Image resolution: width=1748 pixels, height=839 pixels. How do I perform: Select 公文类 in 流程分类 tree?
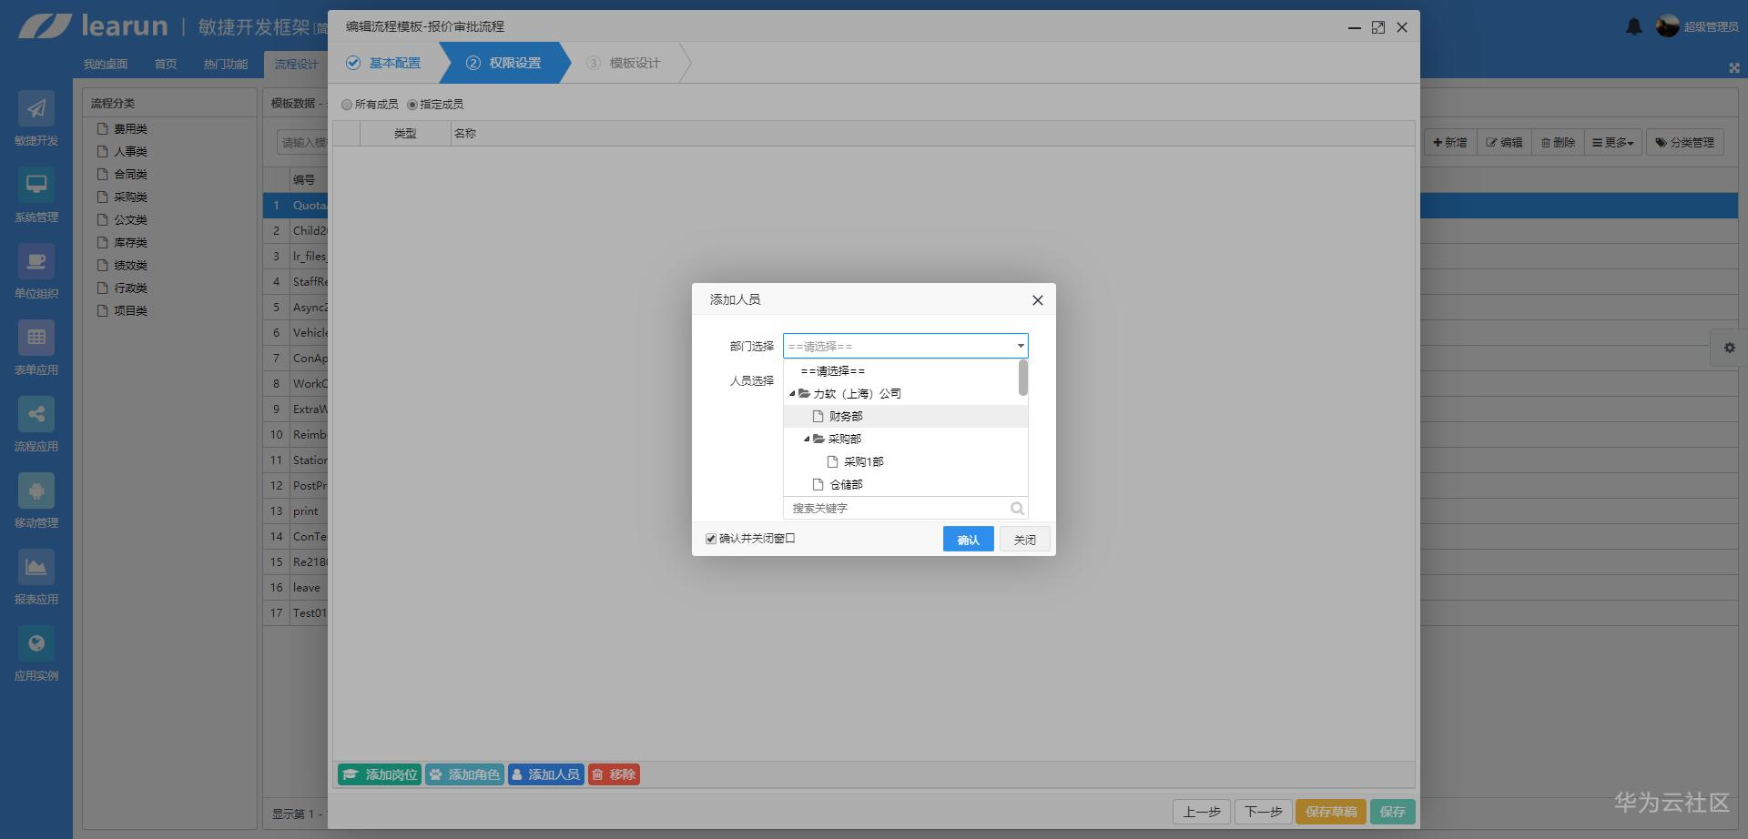tap(130, 220)
